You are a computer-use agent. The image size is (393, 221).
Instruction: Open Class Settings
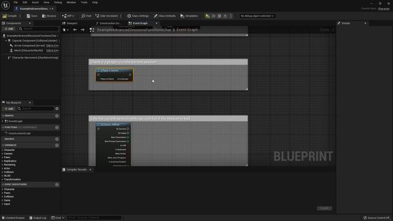click(138, 16)
